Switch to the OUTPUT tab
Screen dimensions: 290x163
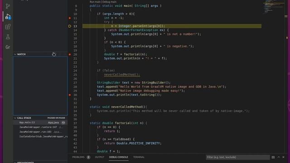100,157
